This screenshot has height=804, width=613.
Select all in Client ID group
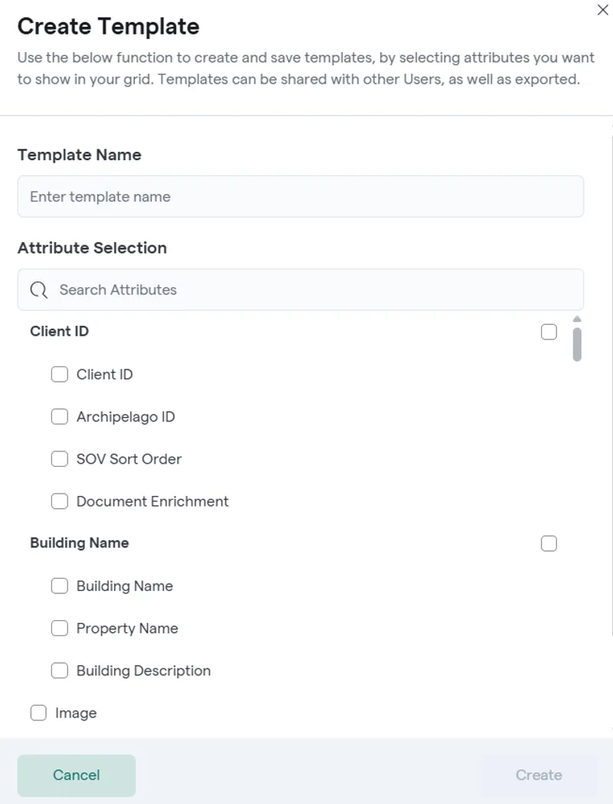pyautogui.click(x=549, y=332)
